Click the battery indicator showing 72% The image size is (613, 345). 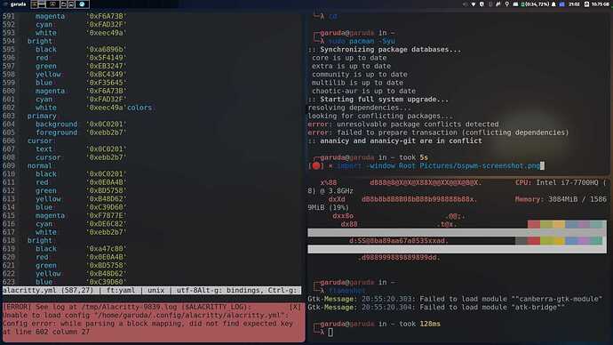point(535,4)
